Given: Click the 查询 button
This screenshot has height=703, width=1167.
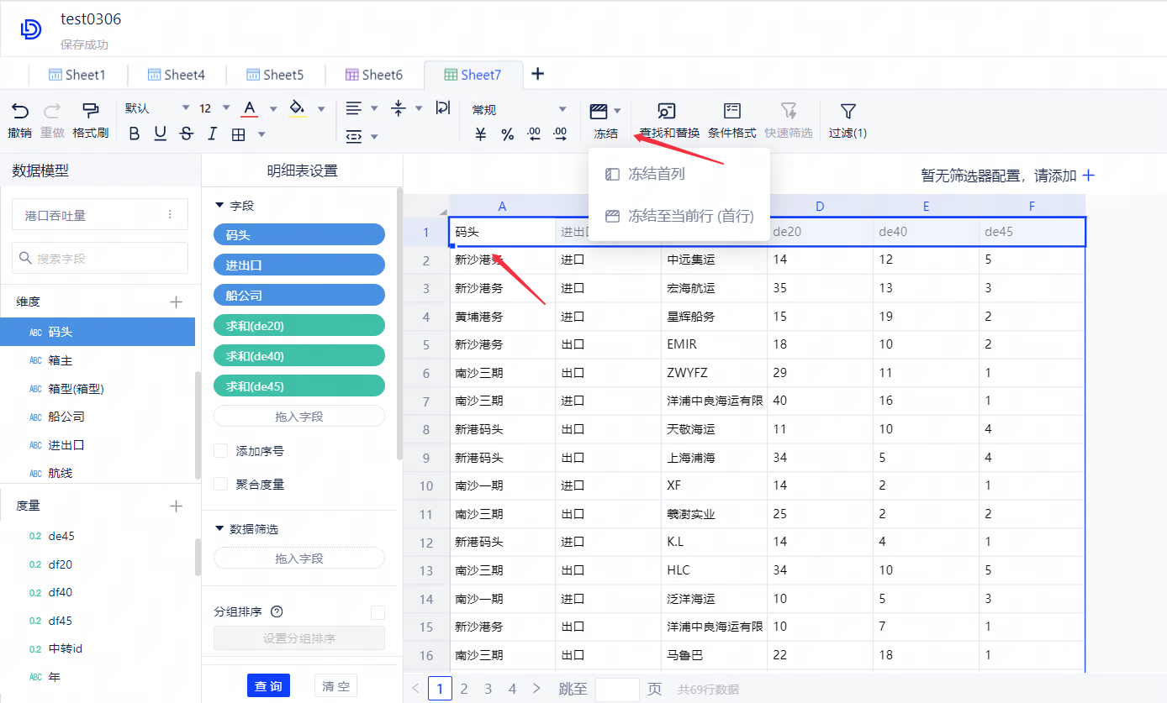Looking at the screenshot, I should tap(268, 685).
